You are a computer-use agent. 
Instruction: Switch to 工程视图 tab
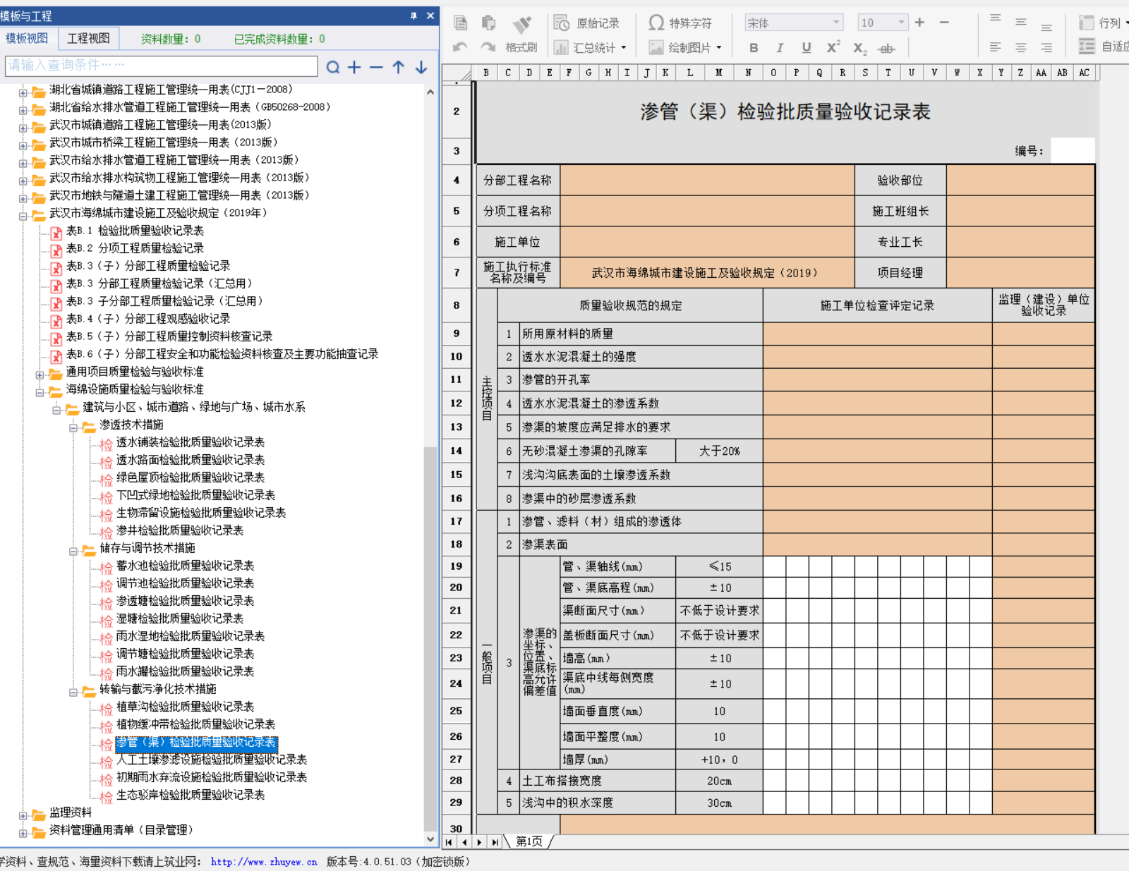coord(88,38)
